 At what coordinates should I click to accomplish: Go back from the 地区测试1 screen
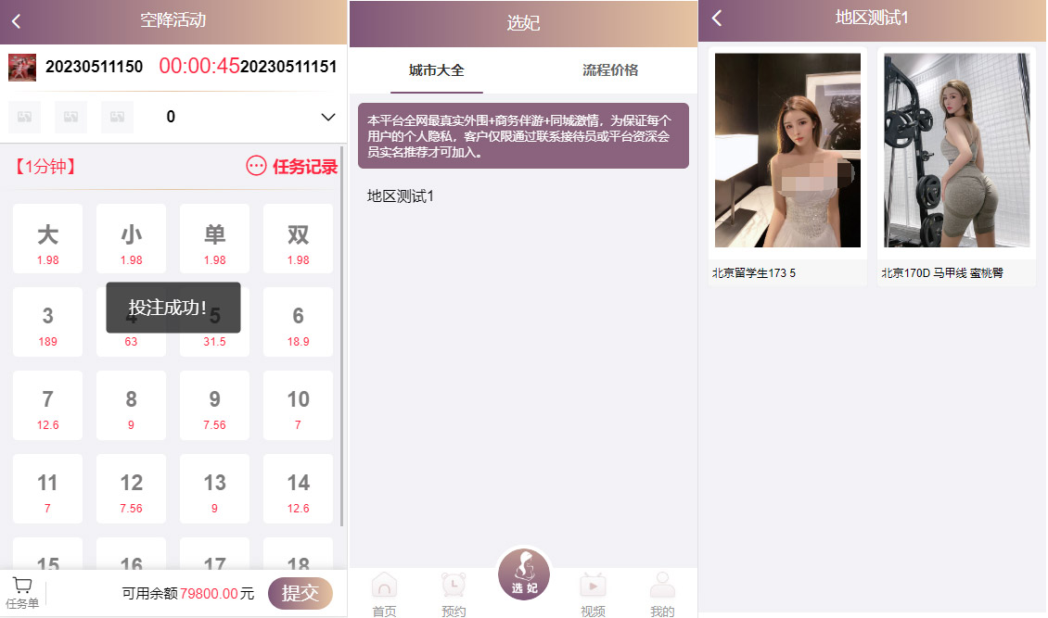[x=717, y=18]
